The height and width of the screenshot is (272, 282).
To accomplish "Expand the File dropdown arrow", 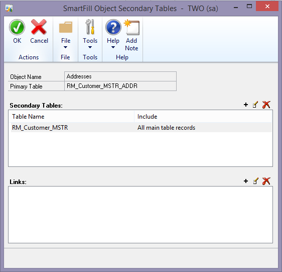I will (x=65, y=47).
